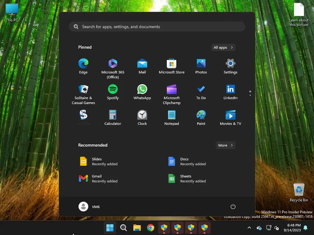Viewport: 314px width, 235px height.
Task: Open the VM6 user account menu
Action: point(89,207)
